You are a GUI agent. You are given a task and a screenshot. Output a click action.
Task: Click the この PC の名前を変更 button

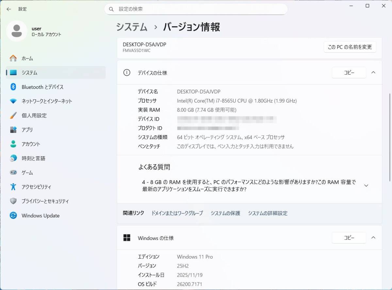click(x=350, y=47)
